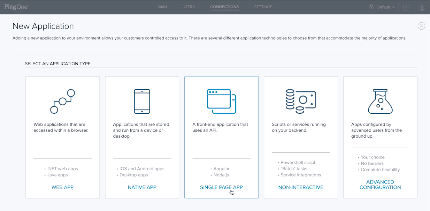Choose the NATIVE APP link
Screen dimensions: 430x211
(142, 187)
